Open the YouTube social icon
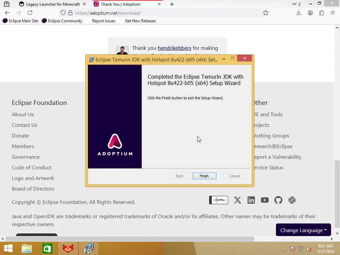340x255 pixels. pyautogui.click(x=265, y=200)
